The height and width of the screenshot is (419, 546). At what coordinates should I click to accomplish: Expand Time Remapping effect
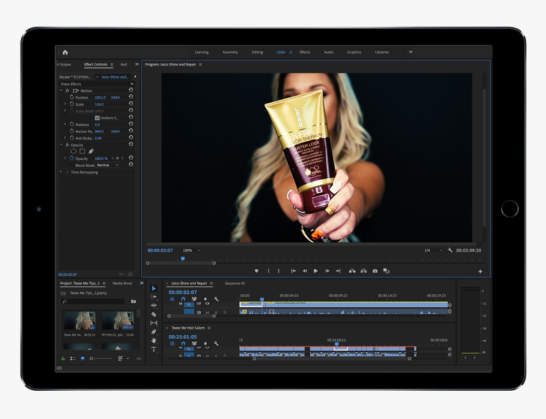[x=61, y=172]
